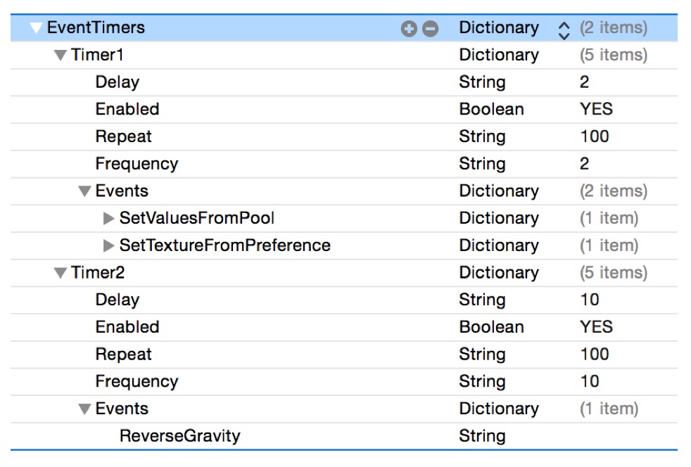Collapse the Timer2 disclosure triangle
The width and height of the screenshot is (691, 467).
click(61, 272)
